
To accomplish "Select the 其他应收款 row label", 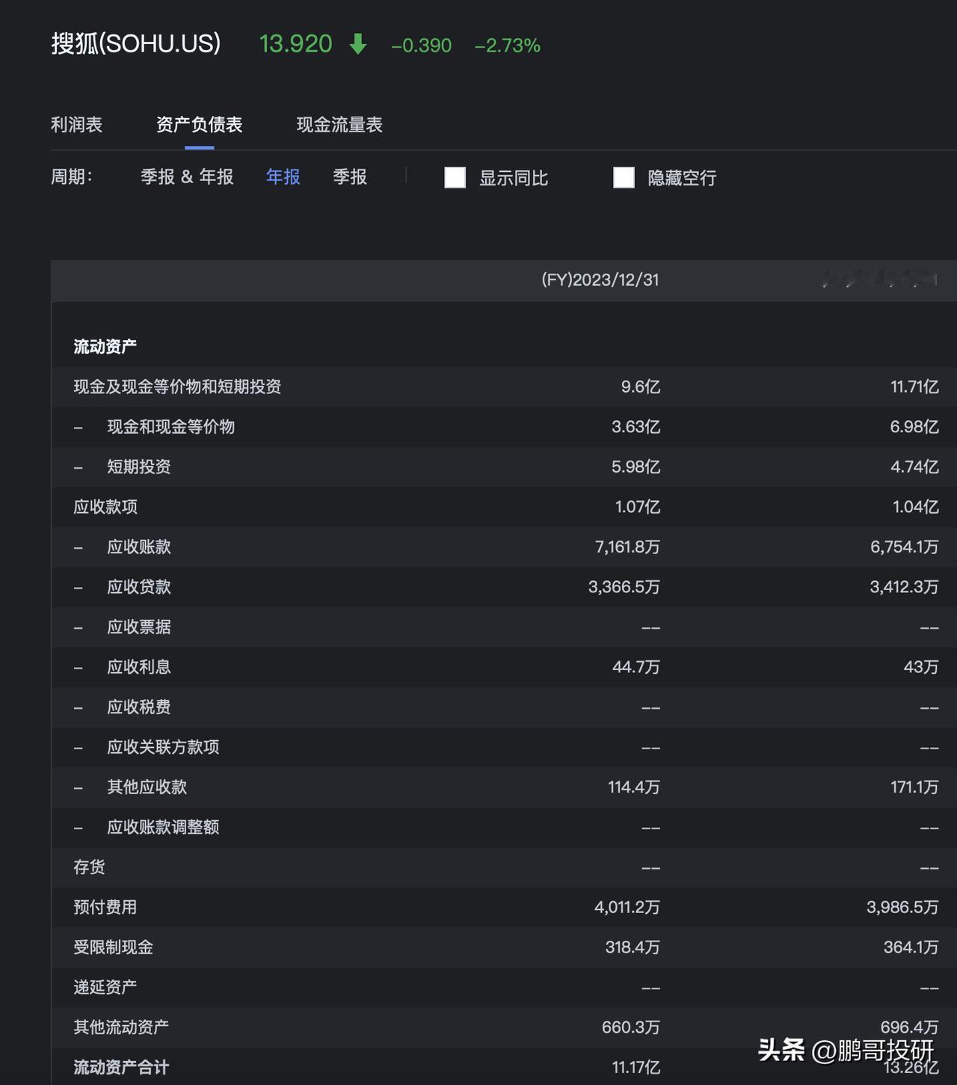I will click(x=147, y=787).
